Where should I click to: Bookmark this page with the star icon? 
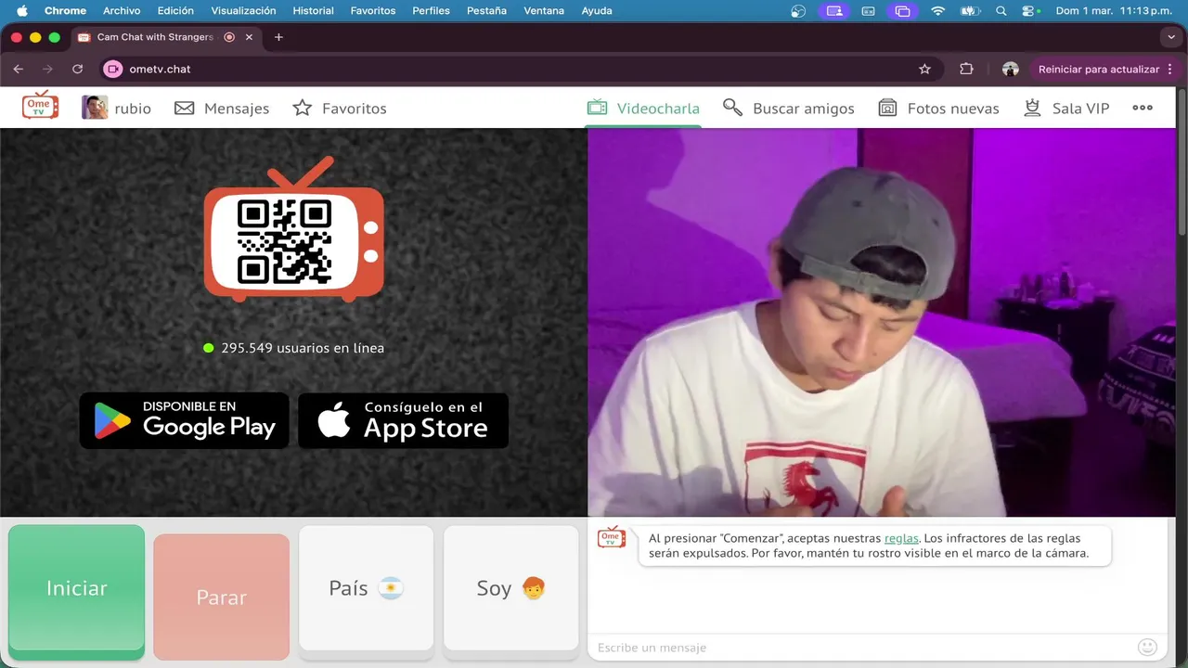[924, 69]
